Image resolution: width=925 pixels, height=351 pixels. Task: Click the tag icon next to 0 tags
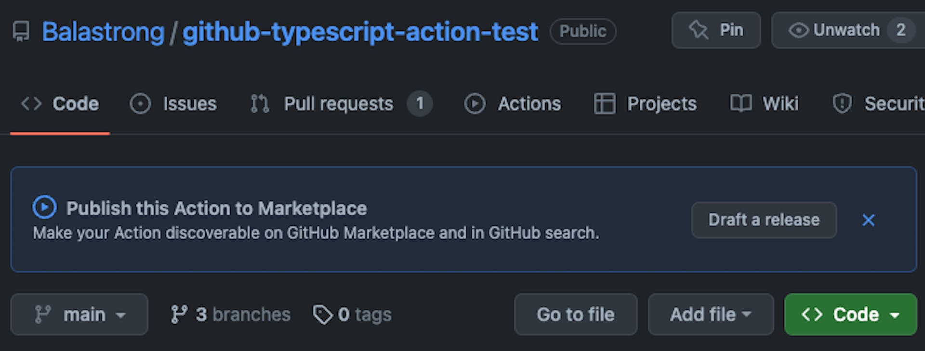323,315
